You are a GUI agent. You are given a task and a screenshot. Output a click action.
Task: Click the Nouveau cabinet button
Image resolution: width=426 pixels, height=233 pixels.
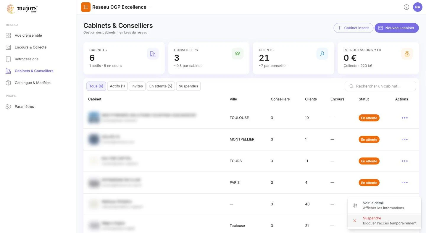[x=397, y=28]
